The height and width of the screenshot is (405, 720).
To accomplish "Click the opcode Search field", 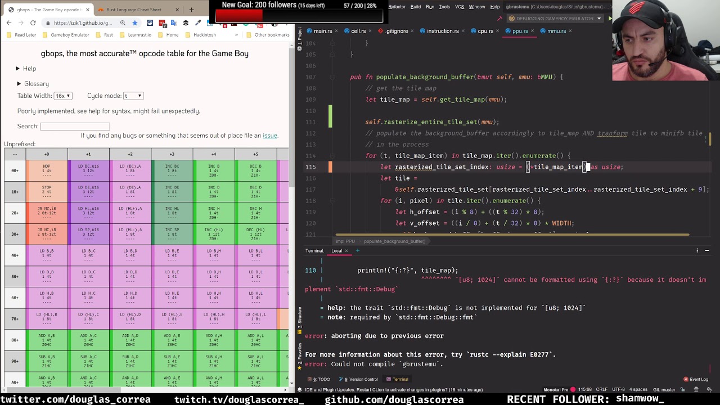I will [x=75, y=127].
